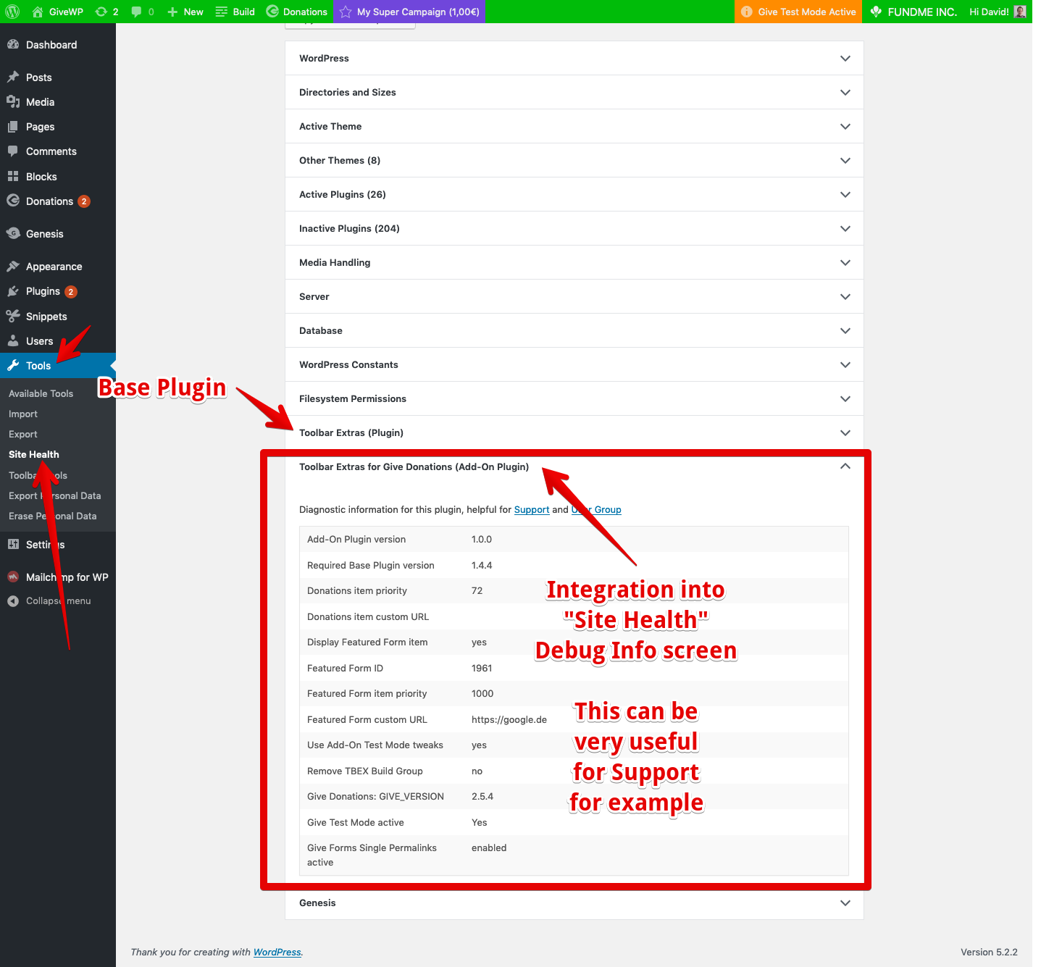Screen dimensions: 1041x967
Task: Open Available Tools submenu item
Action: click(x=41, y=393)
